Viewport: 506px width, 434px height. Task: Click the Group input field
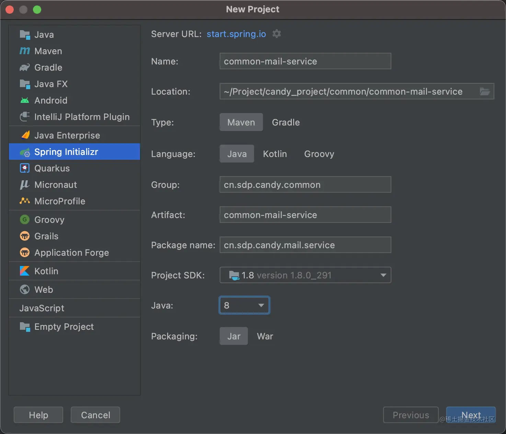[305, 185]
